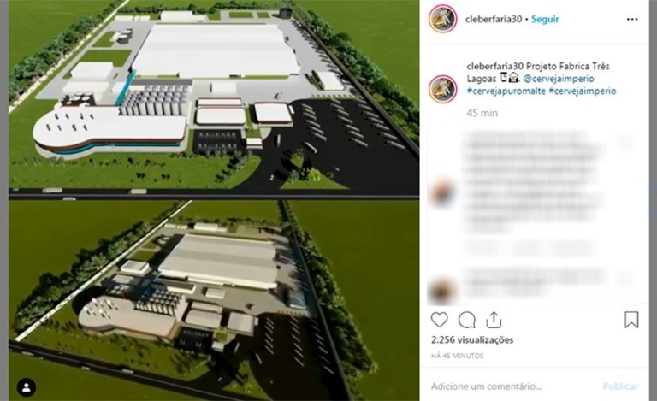Follow the account with Seguir

(545, 19)
